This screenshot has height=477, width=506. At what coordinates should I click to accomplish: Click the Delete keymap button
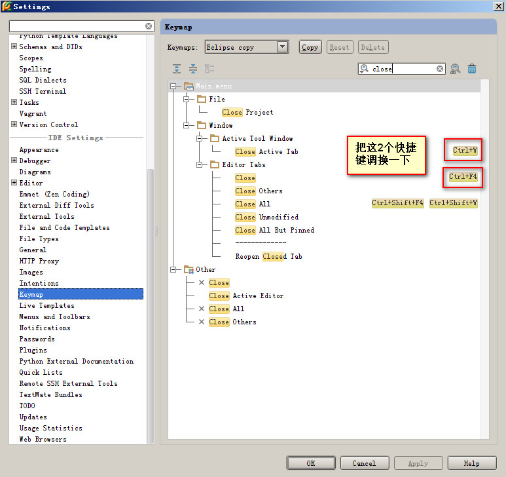pos(373,47)
